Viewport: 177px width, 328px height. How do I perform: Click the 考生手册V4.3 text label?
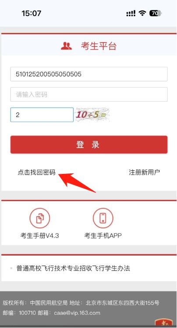(40, 235)
